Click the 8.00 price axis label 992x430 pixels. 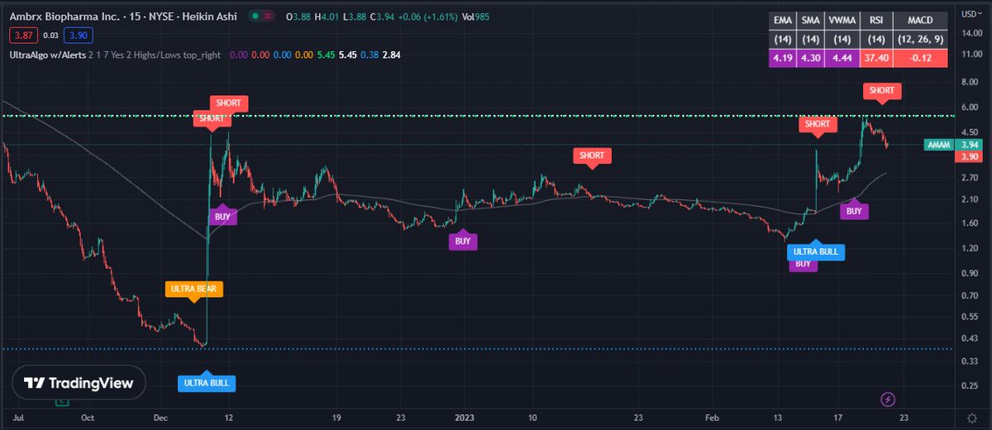click(x=971, y=83)
